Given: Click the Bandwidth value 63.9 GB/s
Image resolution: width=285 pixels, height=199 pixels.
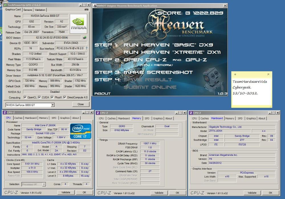Looking at the screenshot, I should tap(76, 70).
